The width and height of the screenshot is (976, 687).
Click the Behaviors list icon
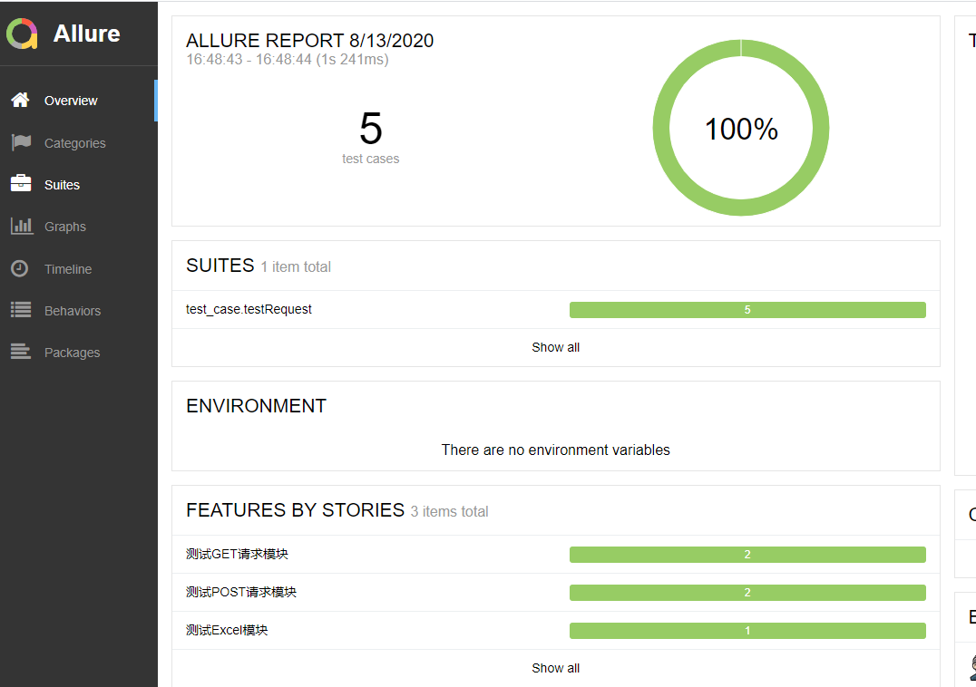[21, 310]
